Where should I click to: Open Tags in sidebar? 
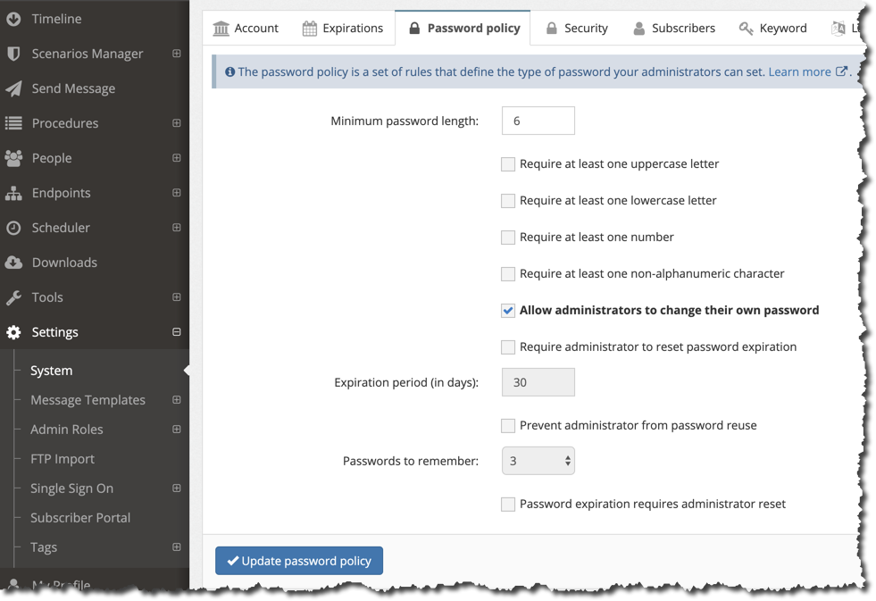[x=44, y=547]
